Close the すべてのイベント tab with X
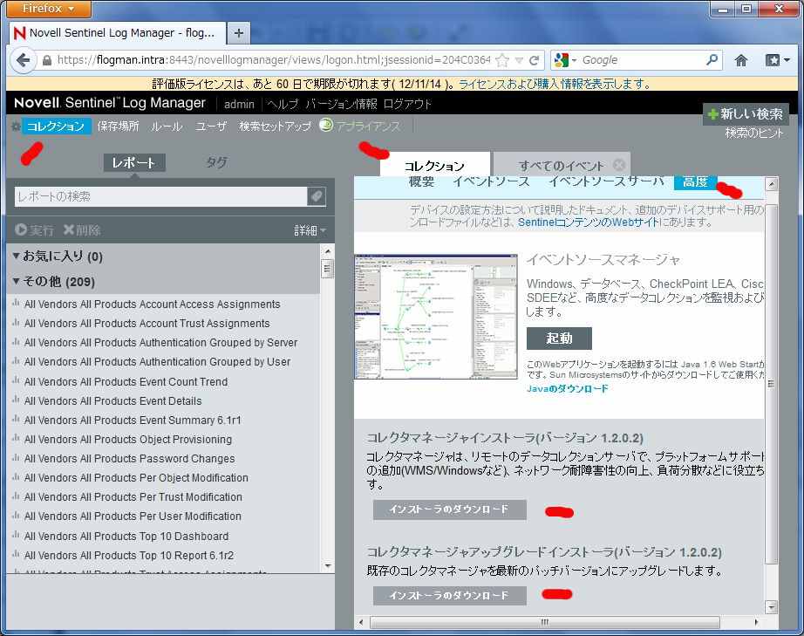 (619, 165)
